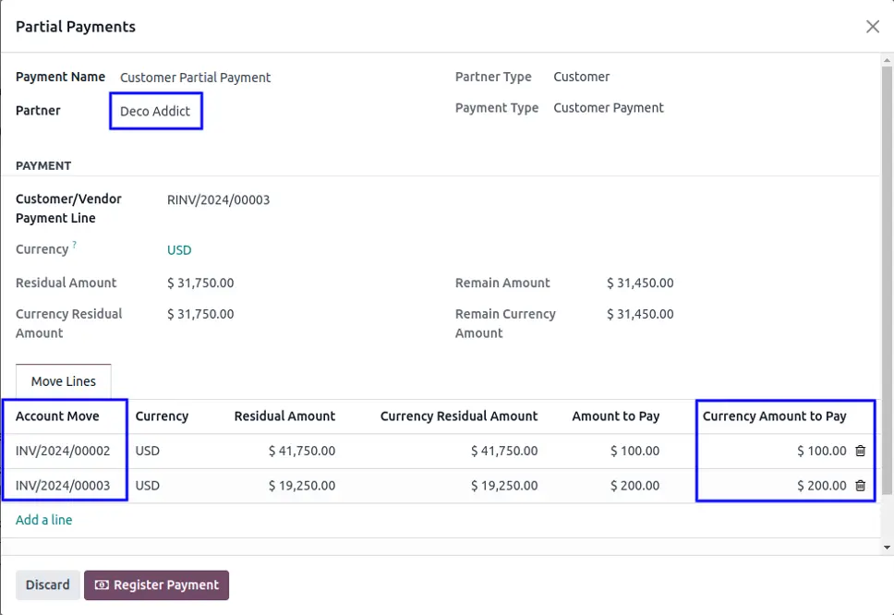
Task: Open the Move Lines tab
Action: tap(63, 381)
